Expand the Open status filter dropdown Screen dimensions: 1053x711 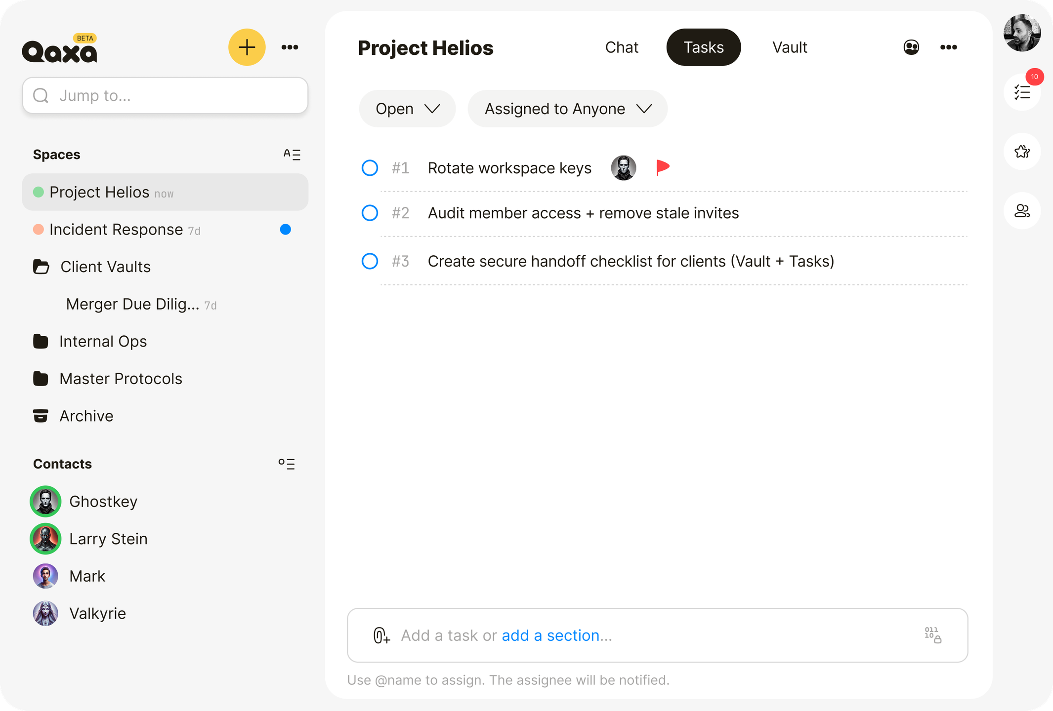pyautogui.click(x=407, y=109)
